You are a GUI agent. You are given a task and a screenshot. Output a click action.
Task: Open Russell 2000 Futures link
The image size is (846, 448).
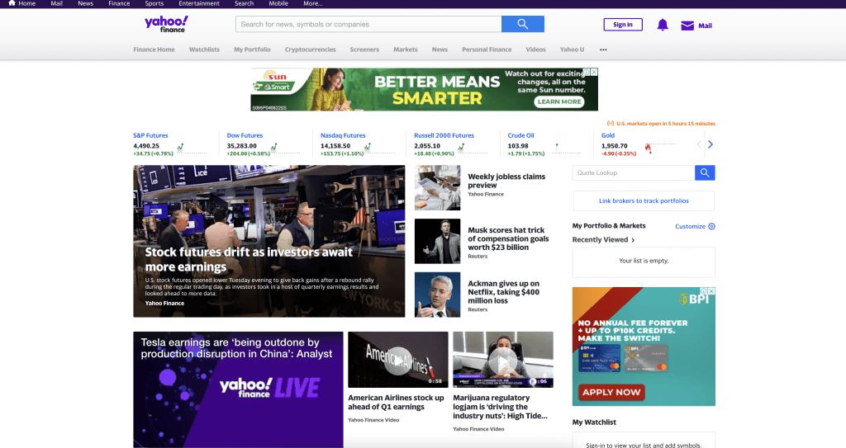[x=444, y=135]
